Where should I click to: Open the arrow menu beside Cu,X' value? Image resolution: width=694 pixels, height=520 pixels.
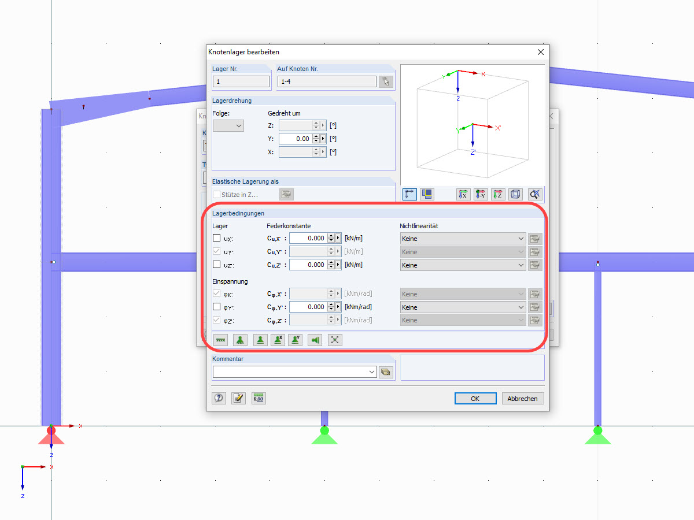[338, 238]
